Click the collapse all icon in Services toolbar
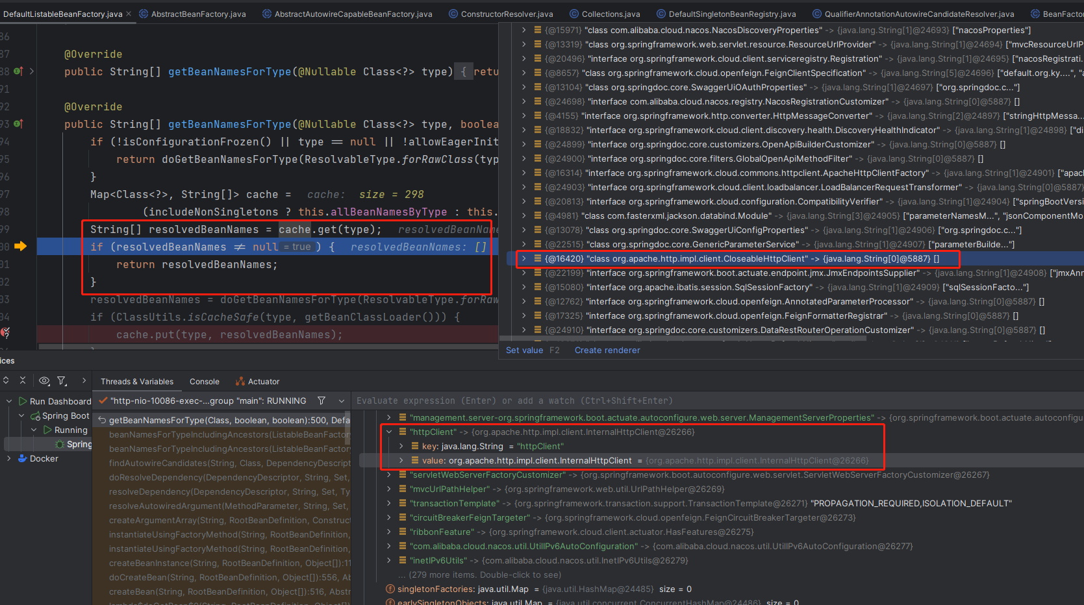This screenshot has height=605, width=1084. click(23, 380)
